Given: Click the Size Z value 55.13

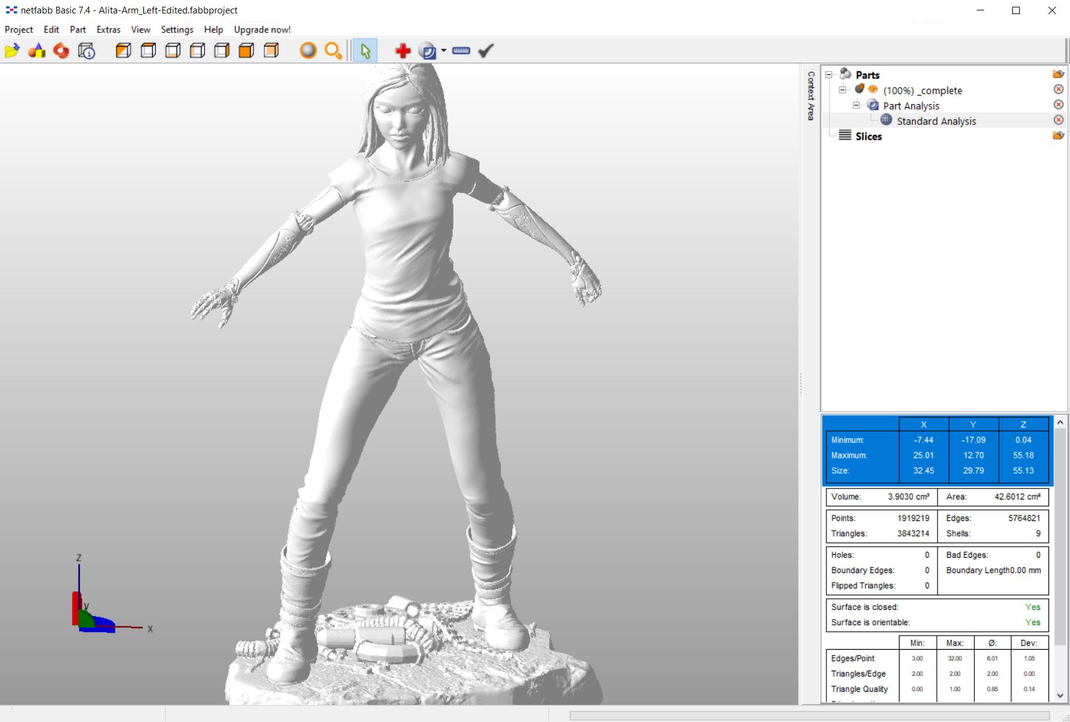Looking at the screenshot, I should tap(1023, 471).
